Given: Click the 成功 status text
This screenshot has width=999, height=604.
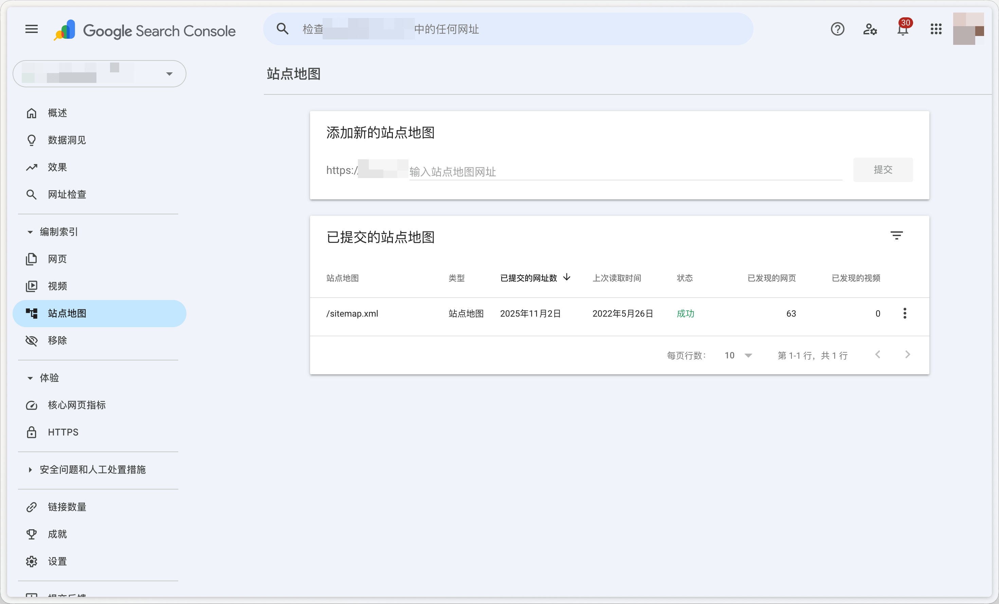Looking at the screenshot, I should point(685,314).
